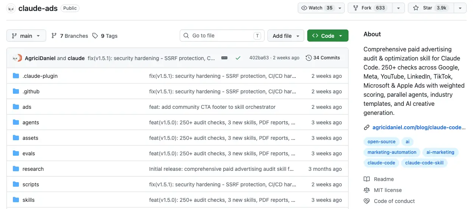473x209 pixels.
Task: Open the claude co-author link
Action: click(76, 58)
